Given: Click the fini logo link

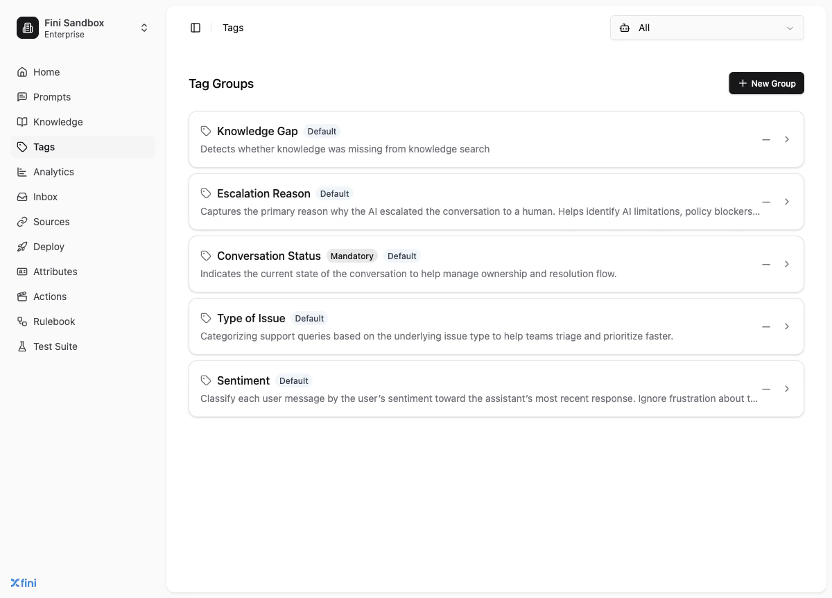Looking at the screenshot, I should pos(23,583).
